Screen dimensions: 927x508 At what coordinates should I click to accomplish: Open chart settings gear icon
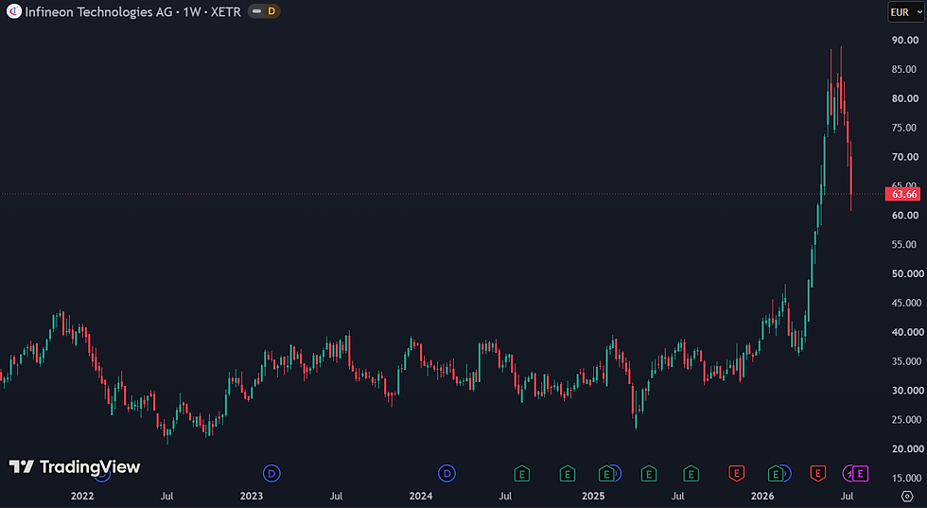[907, 496]
